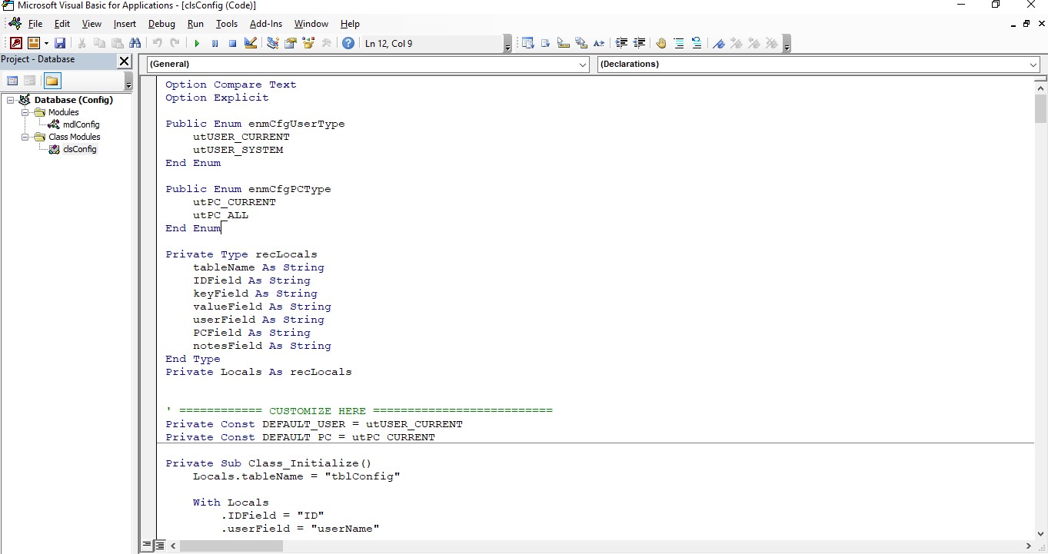The height and width of the screenshot is (554, 1048).
Task: Click the Design Mode icon
Action: tap(250, 43)
